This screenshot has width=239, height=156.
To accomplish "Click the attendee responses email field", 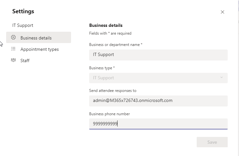I will 158,101.
